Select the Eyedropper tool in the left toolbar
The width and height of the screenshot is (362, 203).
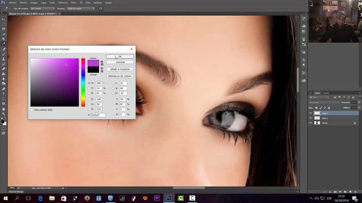[x=4, y=44]
